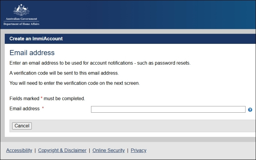Visit the Online Security link

(x=108, y=150)
